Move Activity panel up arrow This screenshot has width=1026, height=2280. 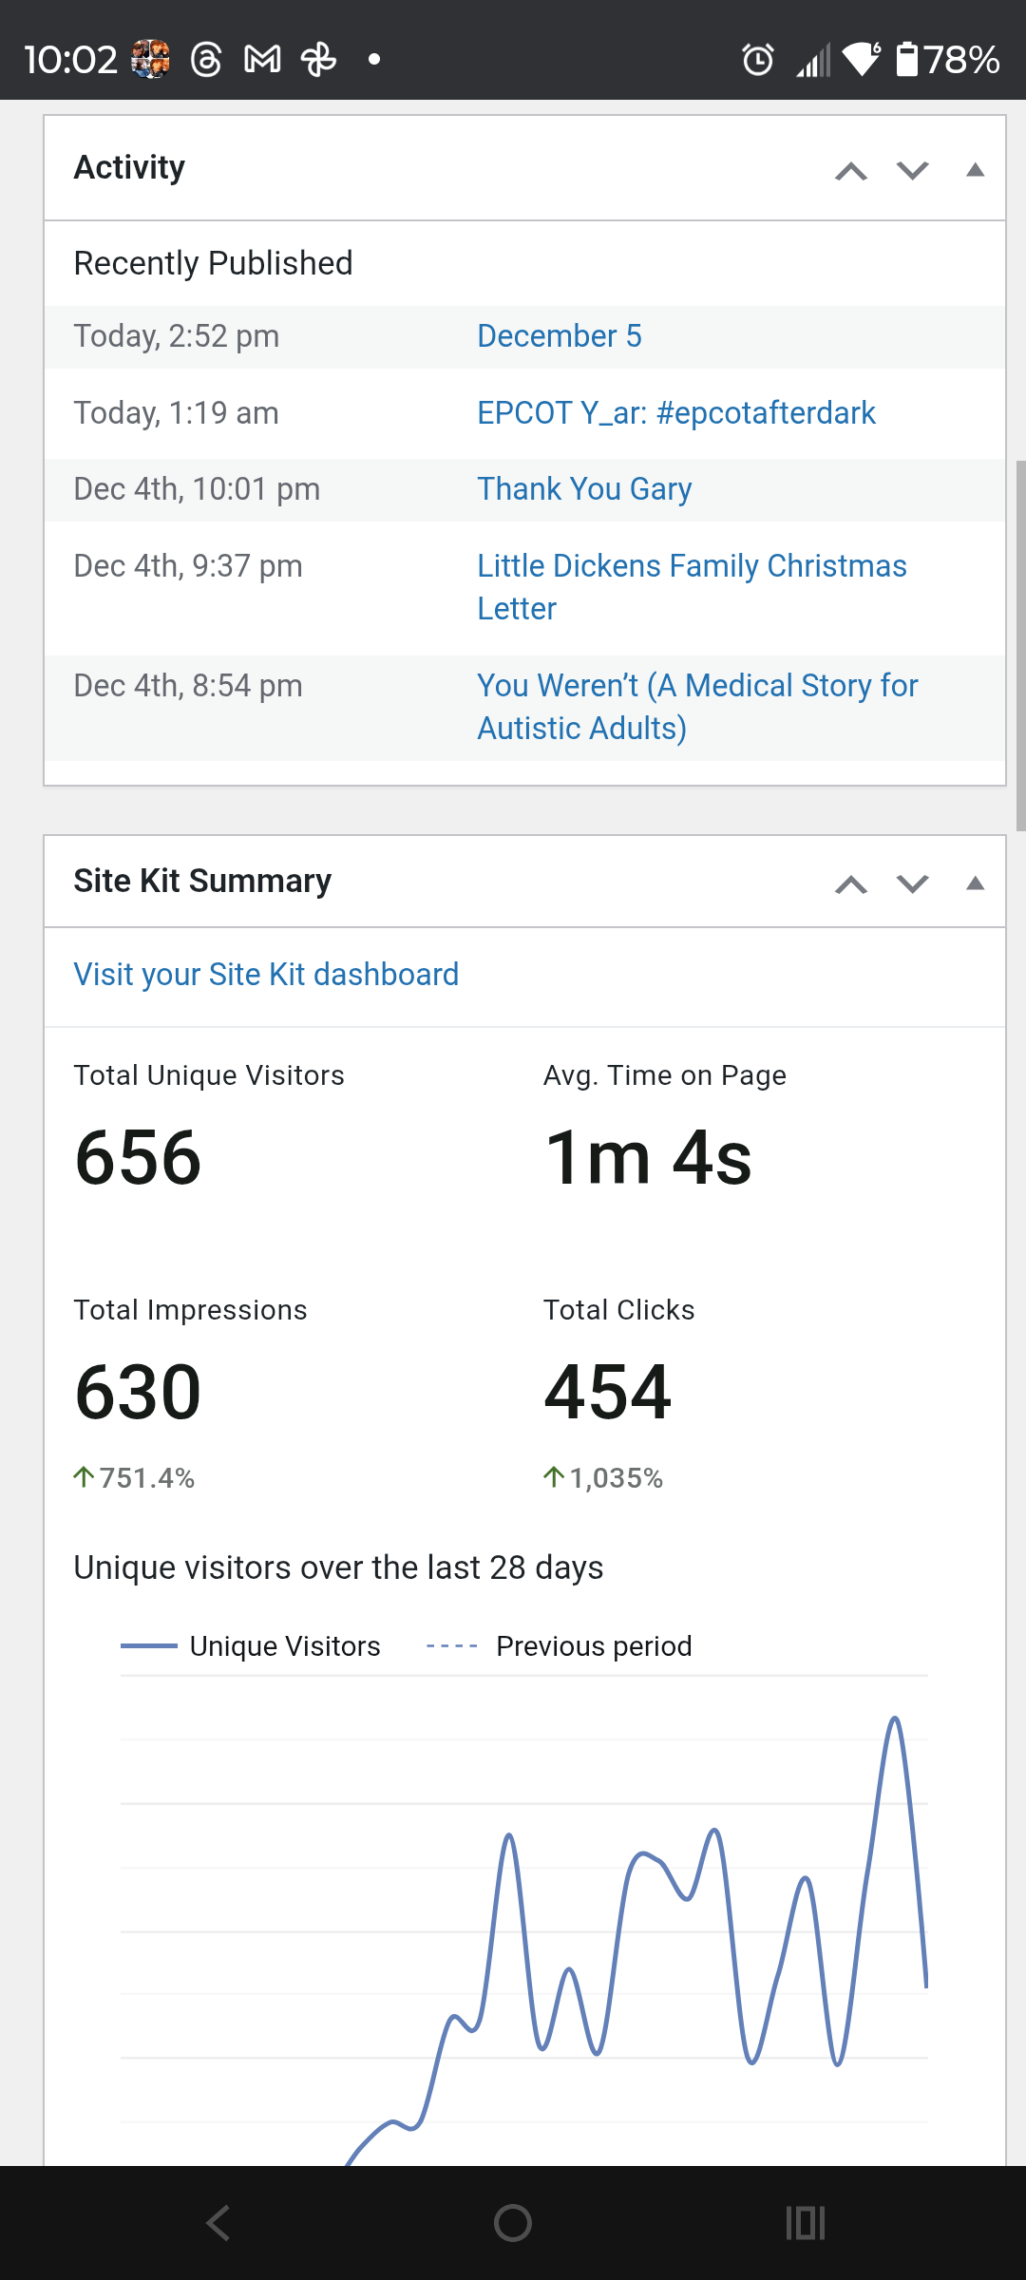tap(851, 171)
